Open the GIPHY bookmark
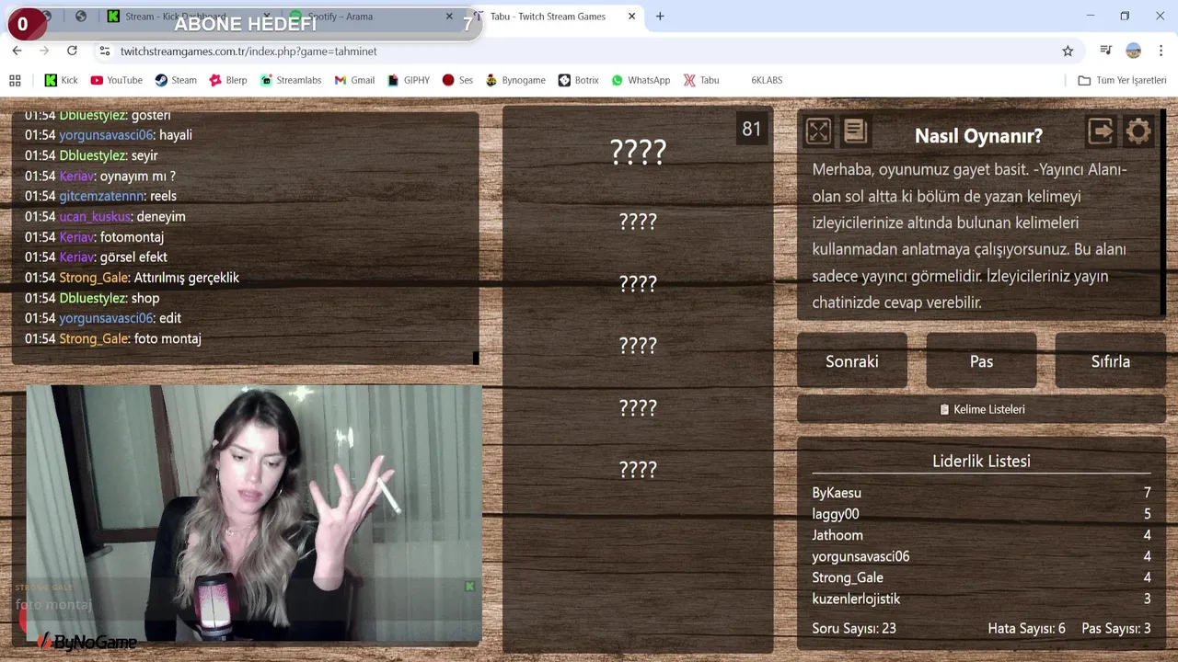 point(409,80)
